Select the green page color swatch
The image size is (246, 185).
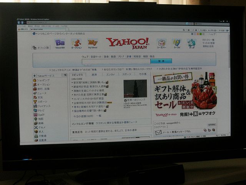(x=201, y=34)
